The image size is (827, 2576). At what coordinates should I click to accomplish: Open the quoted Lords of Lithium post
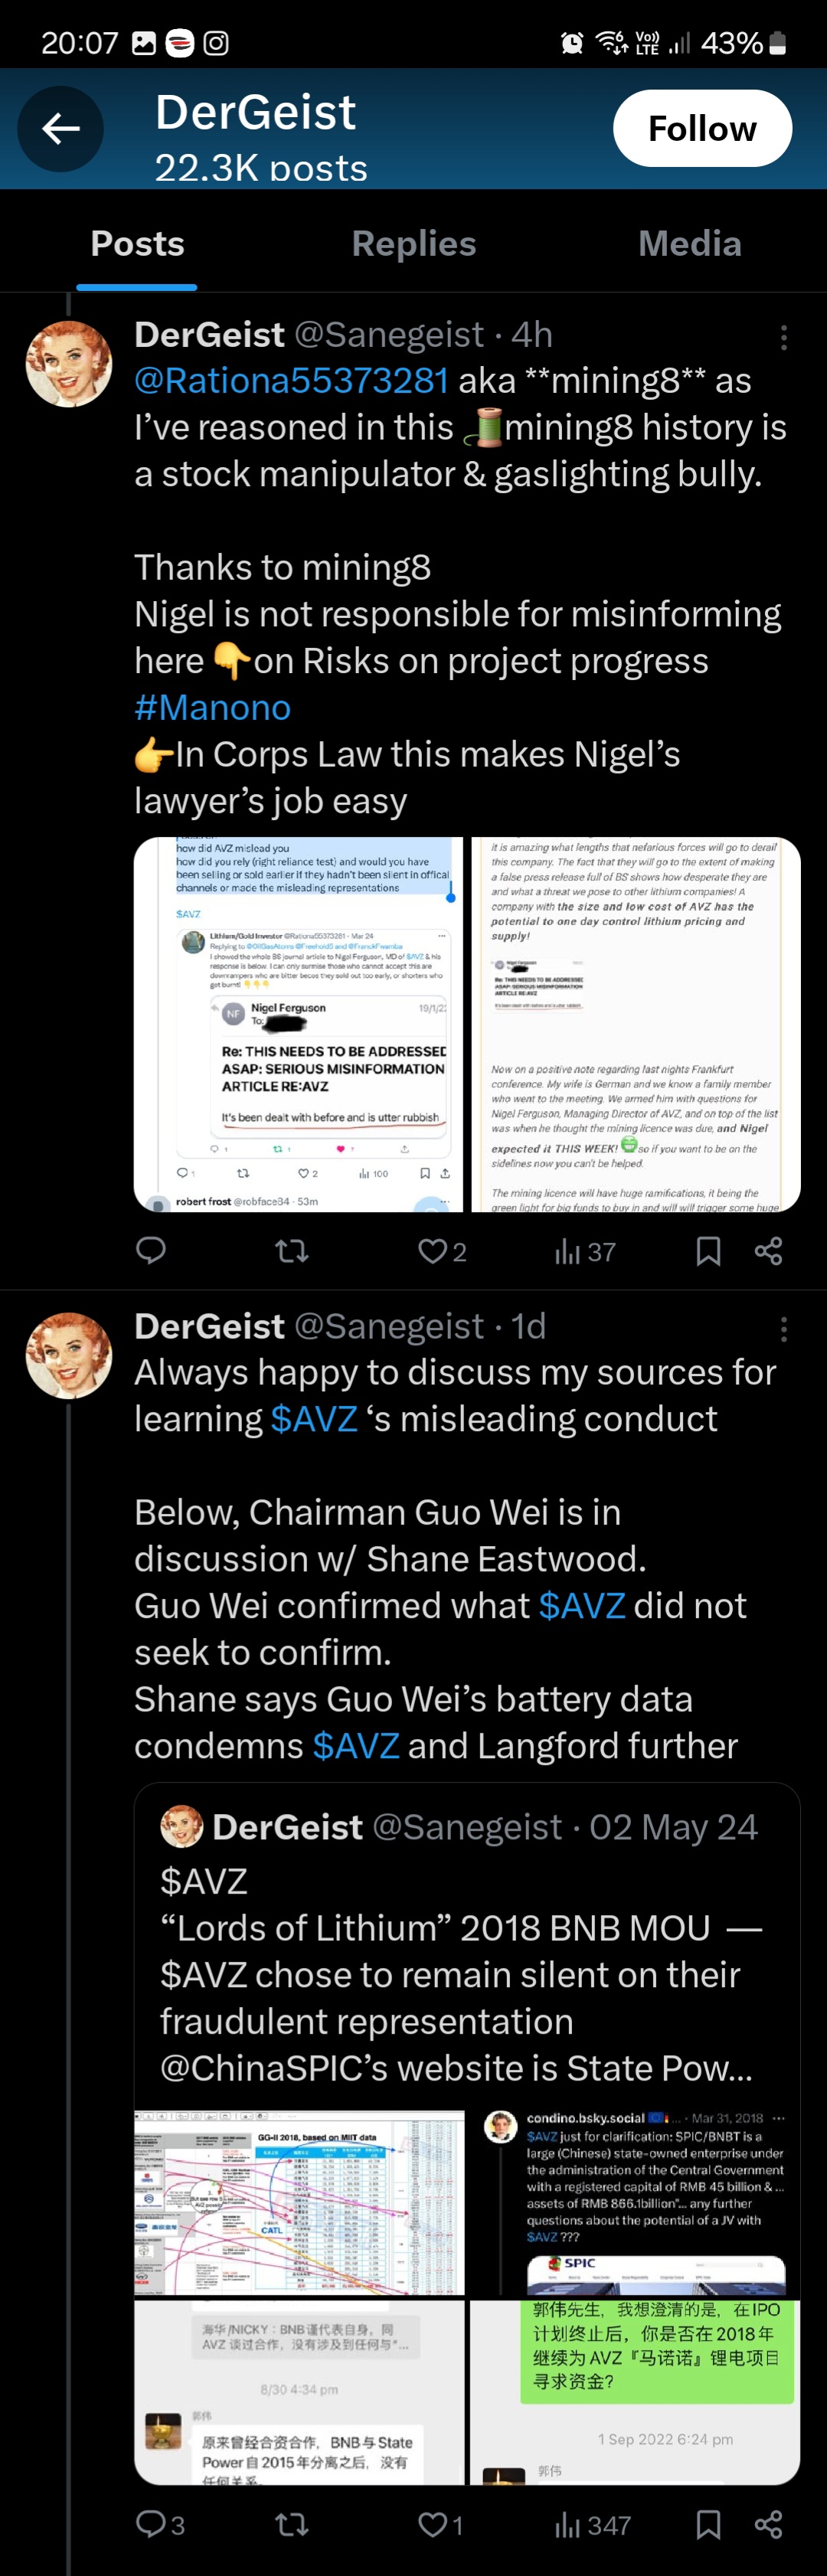point(460,1950)
